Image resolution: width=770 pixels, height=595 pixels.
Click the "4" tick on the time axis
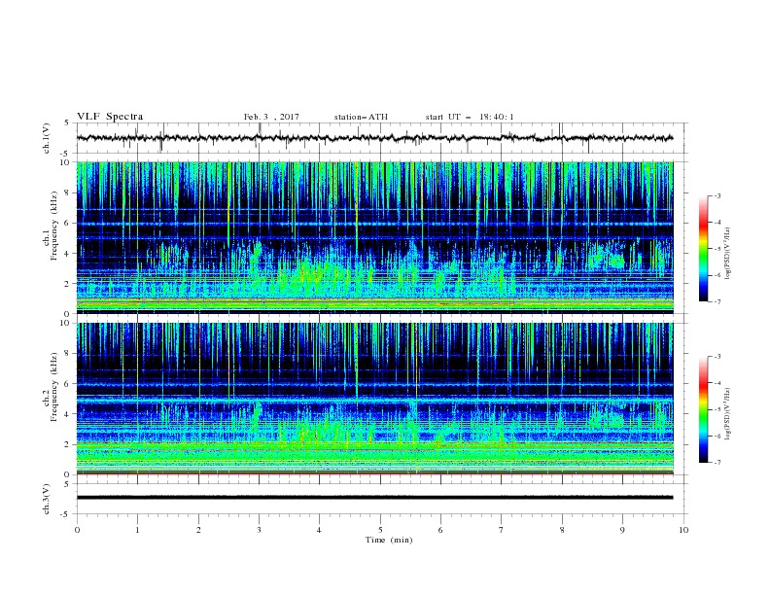pos(319,530)
